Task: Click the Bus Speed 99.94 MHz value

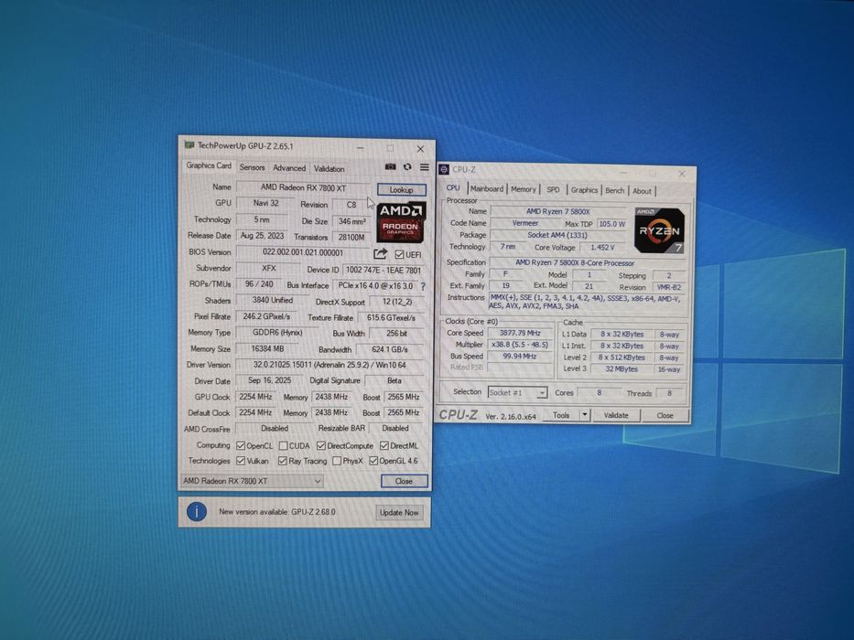Action: click(520, 356)
